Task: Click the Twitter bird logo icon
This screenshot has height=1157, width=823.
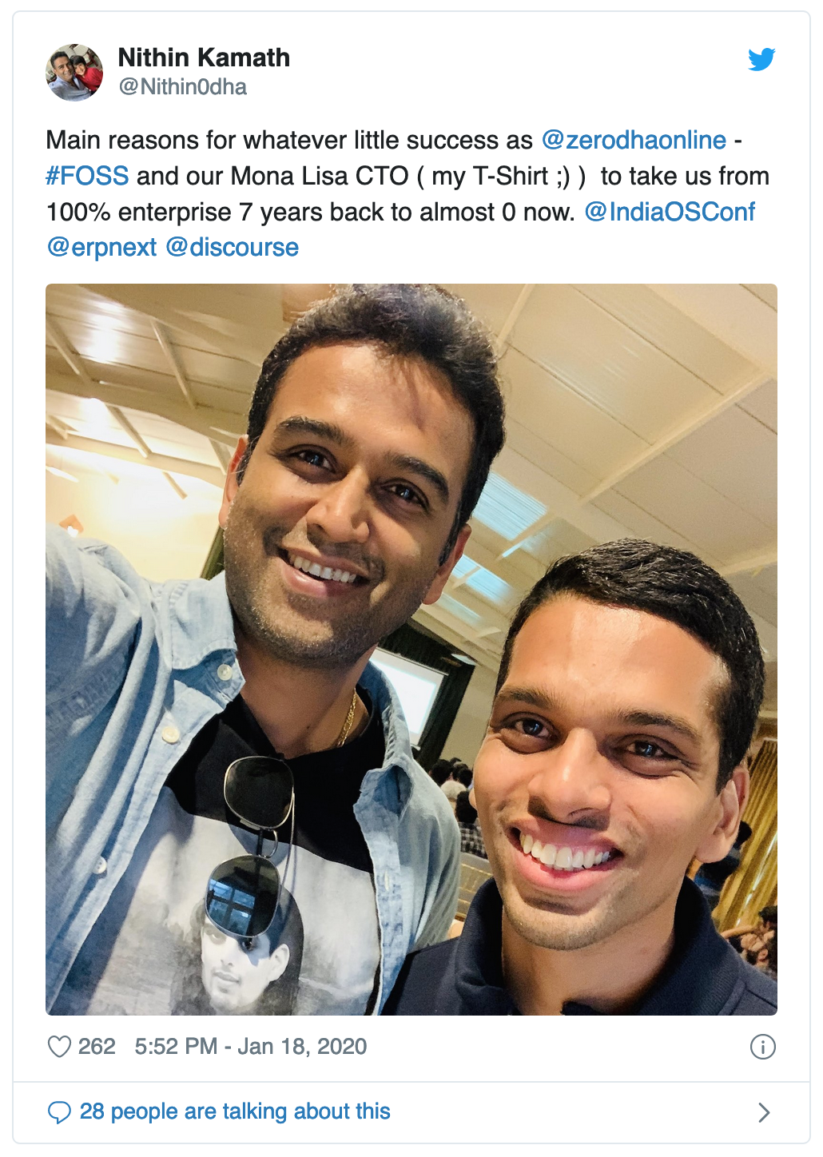Action: (x=761, y=59)
